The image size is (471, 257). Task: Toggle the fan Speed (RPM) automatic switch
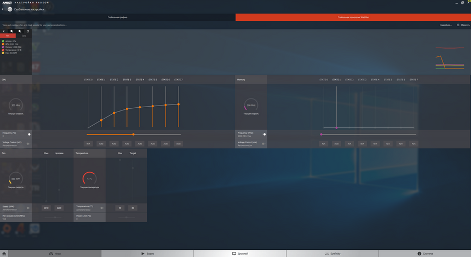coord(28,208)
